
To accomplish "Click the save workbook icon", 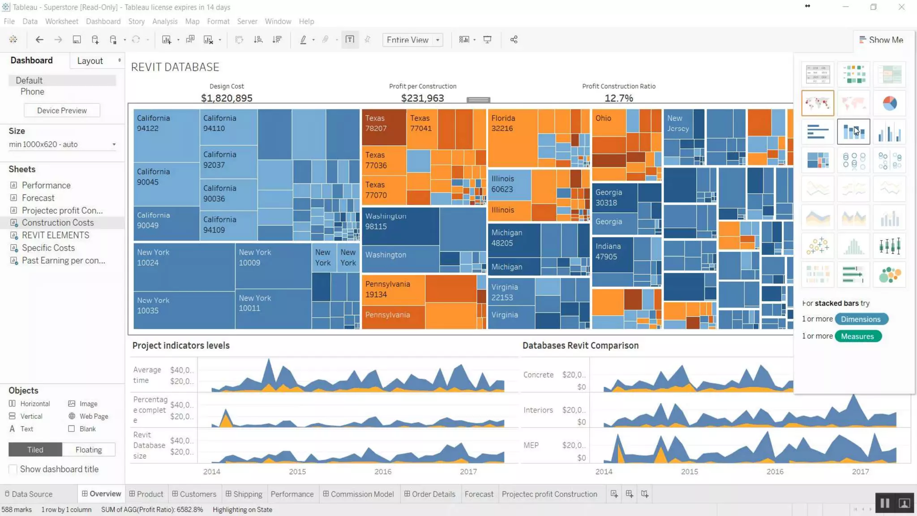I will 77,39.
